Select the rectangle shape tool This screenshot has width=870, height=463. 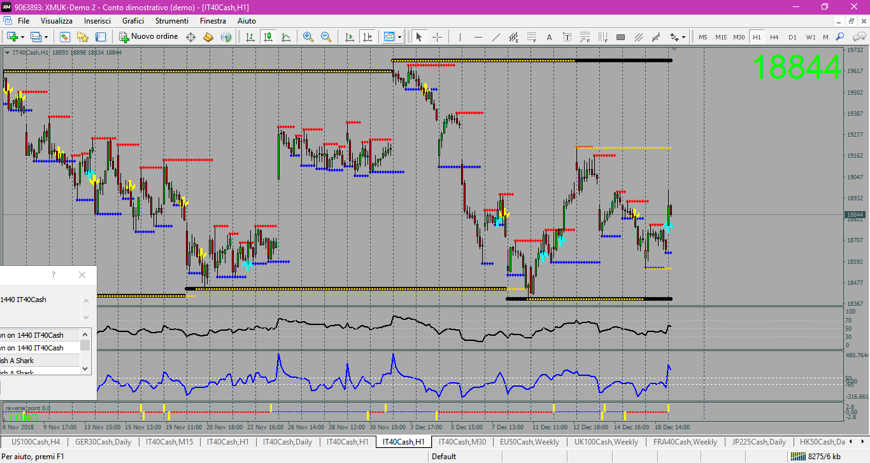pos(621,37)
